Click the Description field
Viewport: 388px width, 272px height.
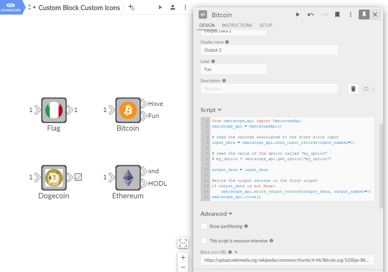point(269,88)
